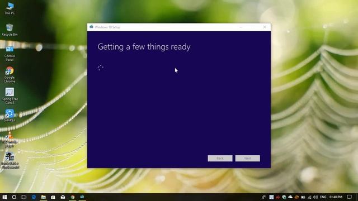Launch Google Chrome from the desktop
This screenshot has height=201, width=358.
pos(10,75)
